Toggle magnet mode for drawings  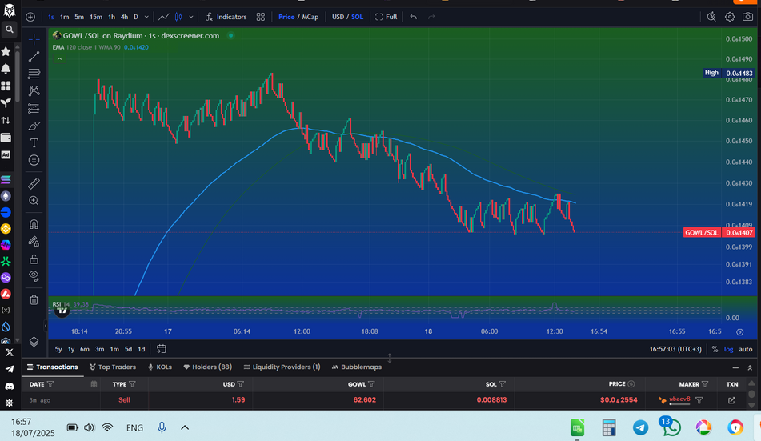tap(34, 224)
